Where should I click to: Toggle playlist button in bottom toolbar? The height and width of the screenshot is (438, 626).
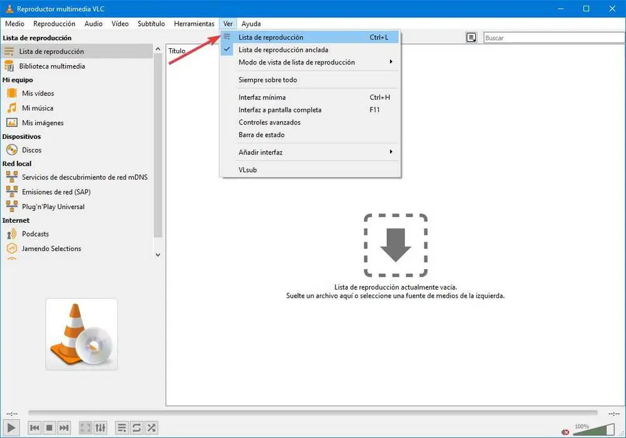coord(122,427)
